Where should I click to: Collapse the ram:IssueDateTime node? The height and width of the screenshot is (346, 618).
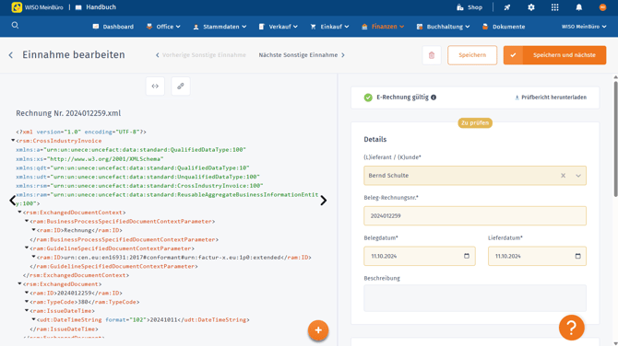(27, 310)
